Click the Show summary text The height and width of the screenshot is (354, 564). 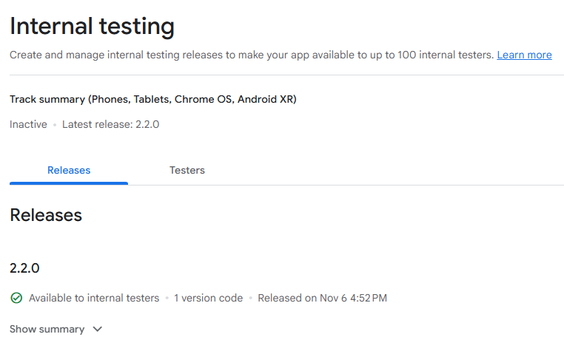(47, 330)
